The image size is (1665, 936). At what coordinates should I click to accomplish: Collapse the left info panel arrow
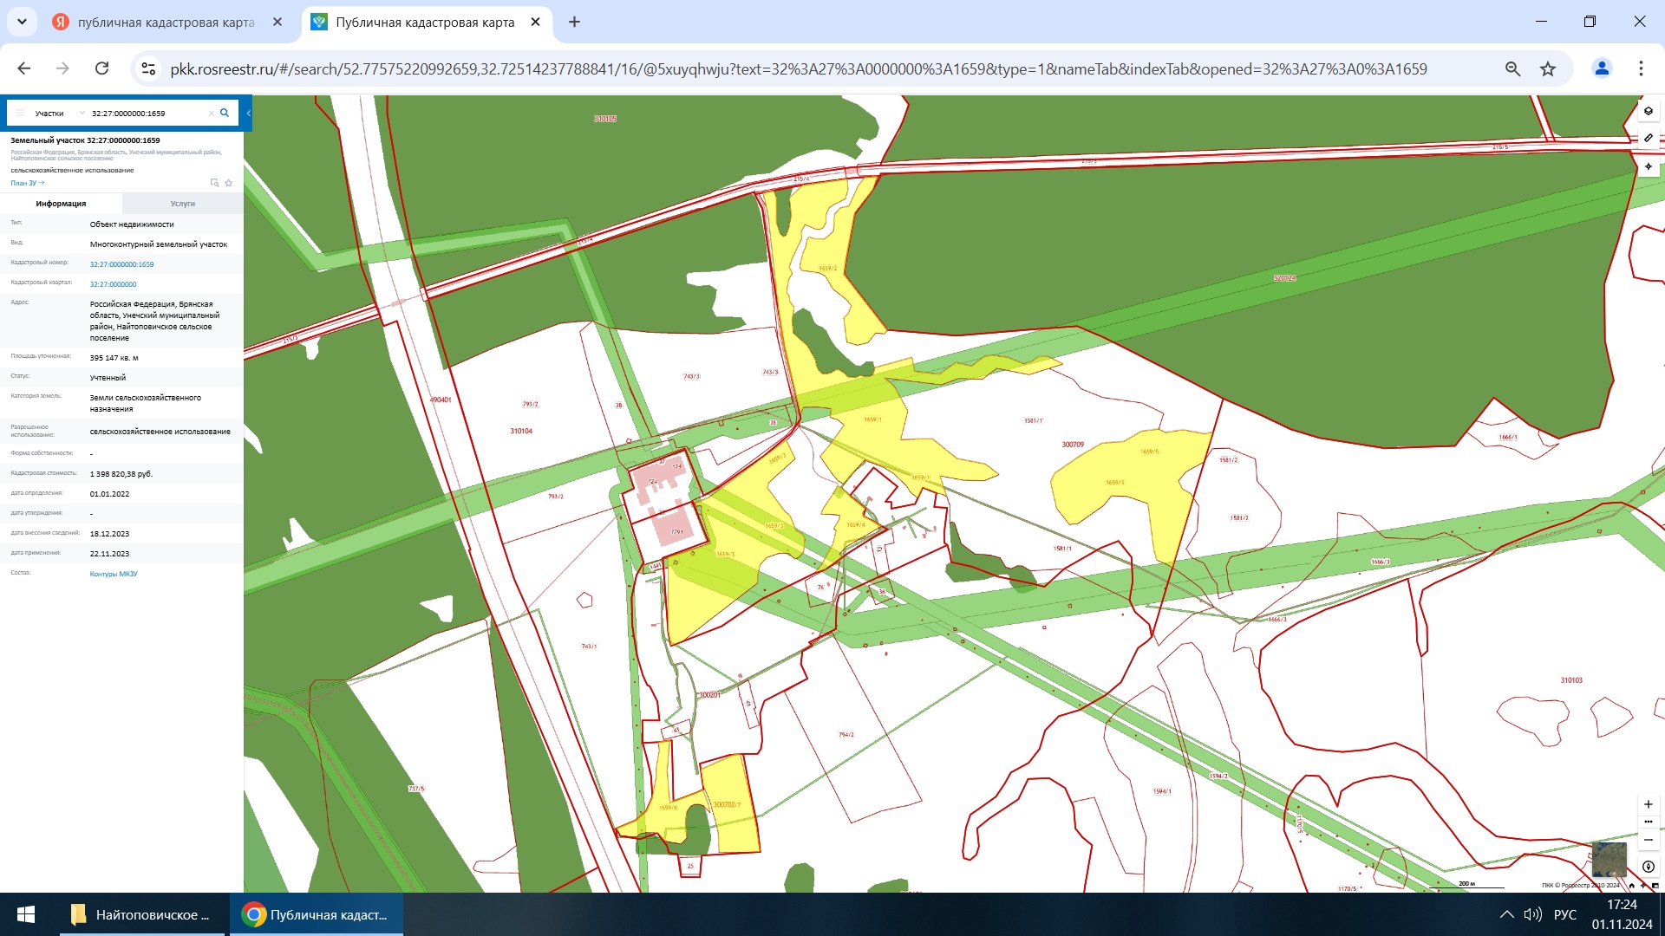pos(248,113)
